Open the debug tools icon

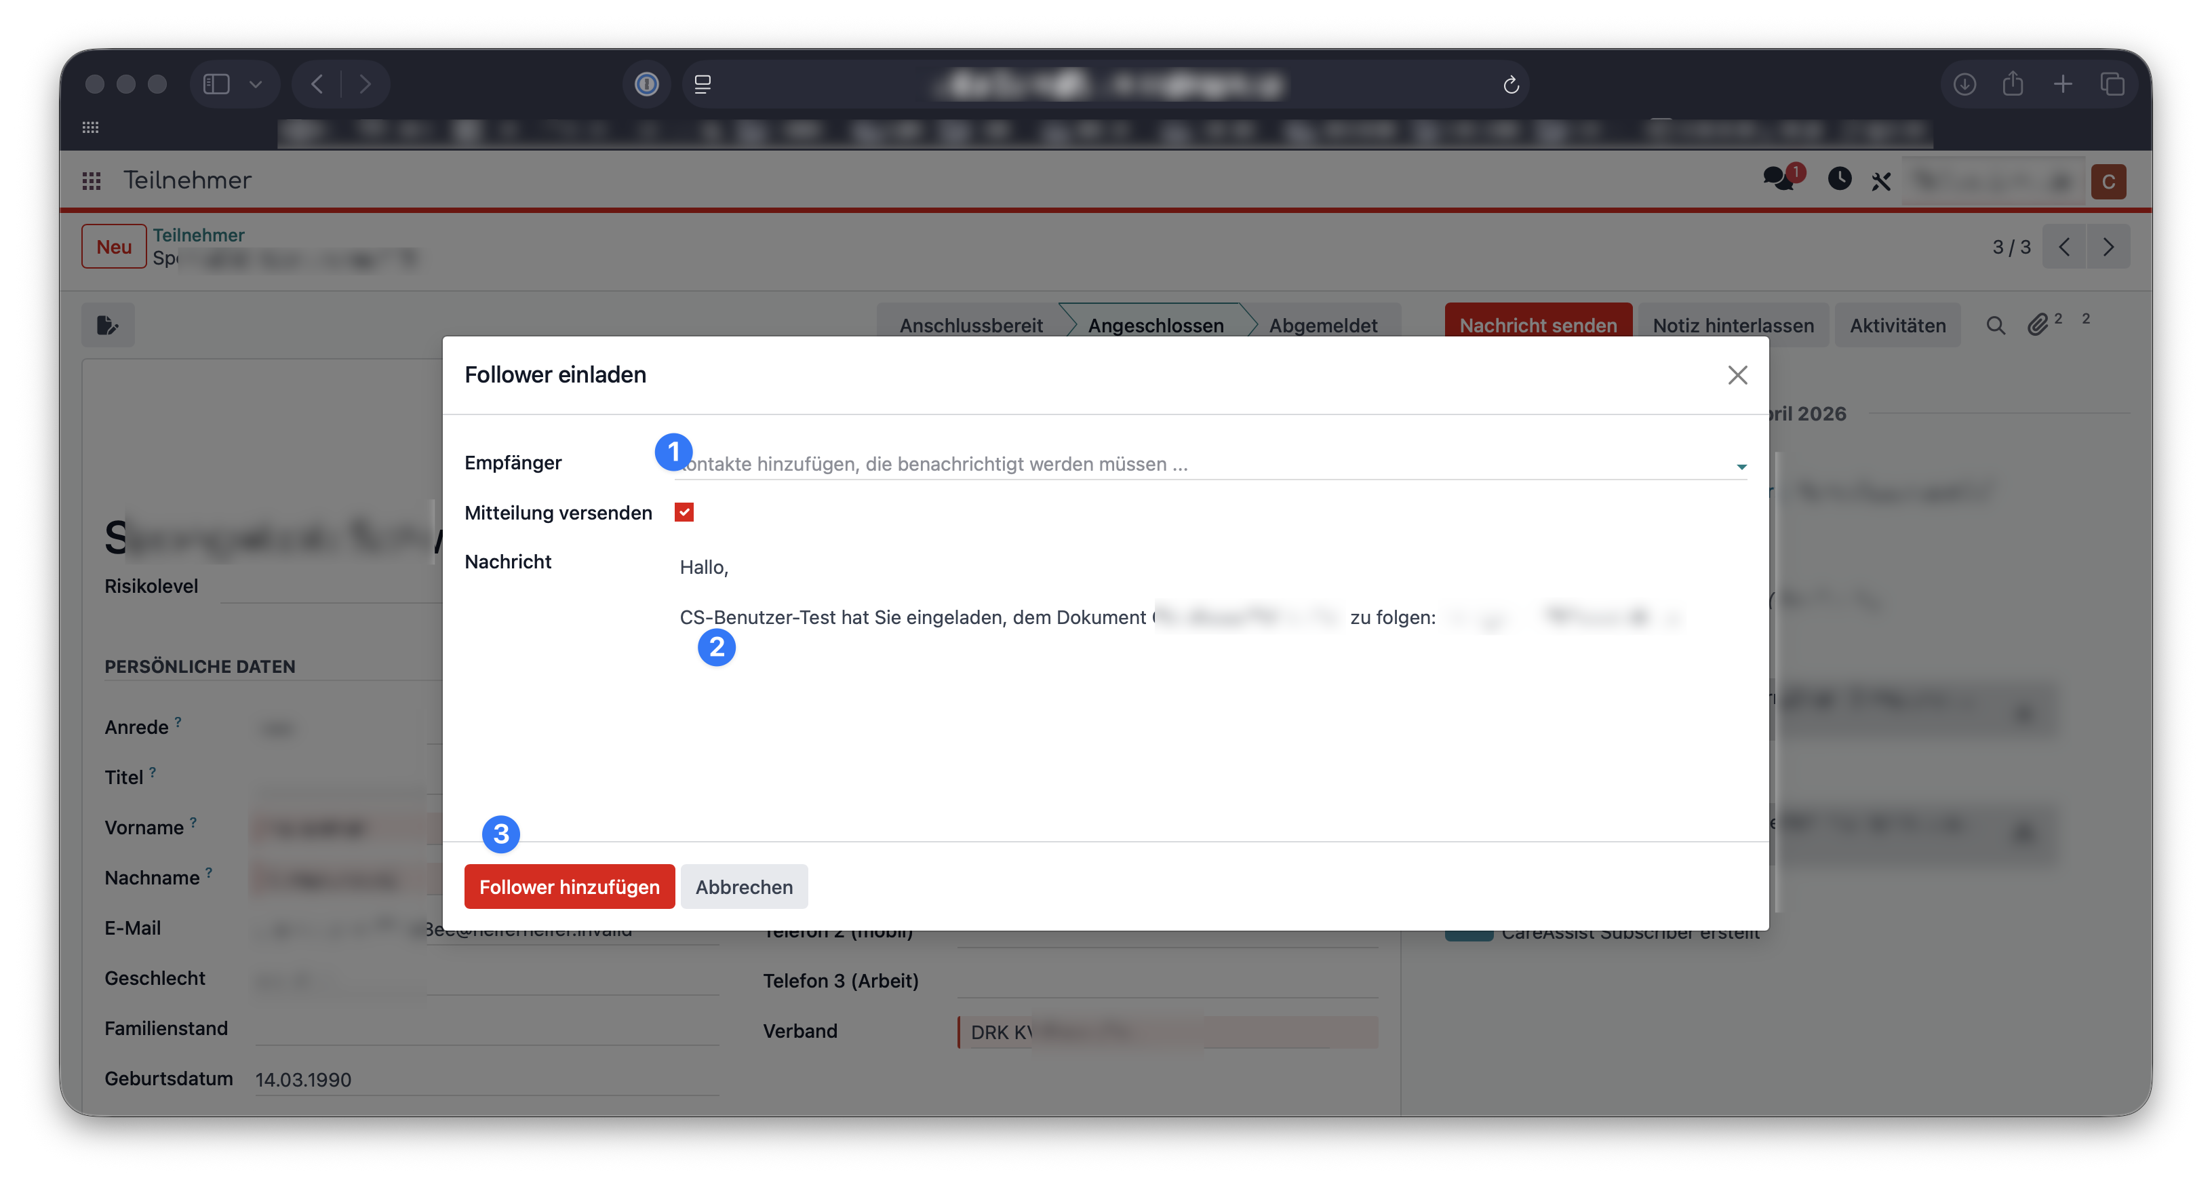pyautogui.click(x=1881, y=181)
